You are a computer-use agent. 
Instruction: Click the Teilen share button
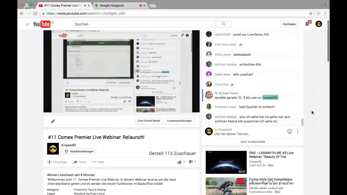click(x=80, y=162)
